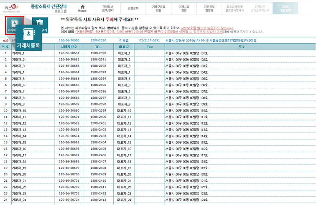The height and width of the screenshot is (205, 316).
Task: Click the 대표자 column header
Action: 124,47
